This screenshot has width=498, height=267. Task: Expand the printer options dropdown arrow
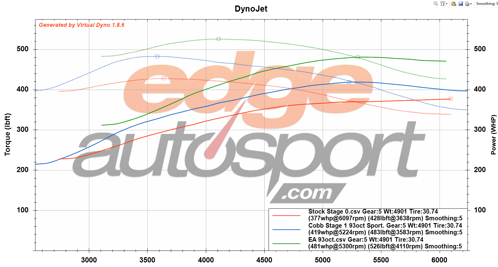click(471, 4)
